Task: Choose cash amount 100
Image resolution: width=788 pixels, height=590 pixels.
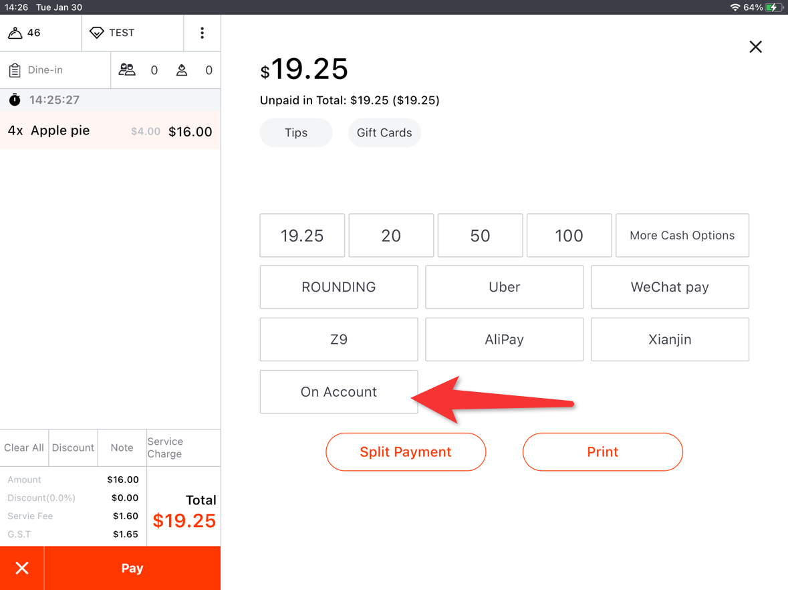Action: pyautogui.click(x=569, y=235)
